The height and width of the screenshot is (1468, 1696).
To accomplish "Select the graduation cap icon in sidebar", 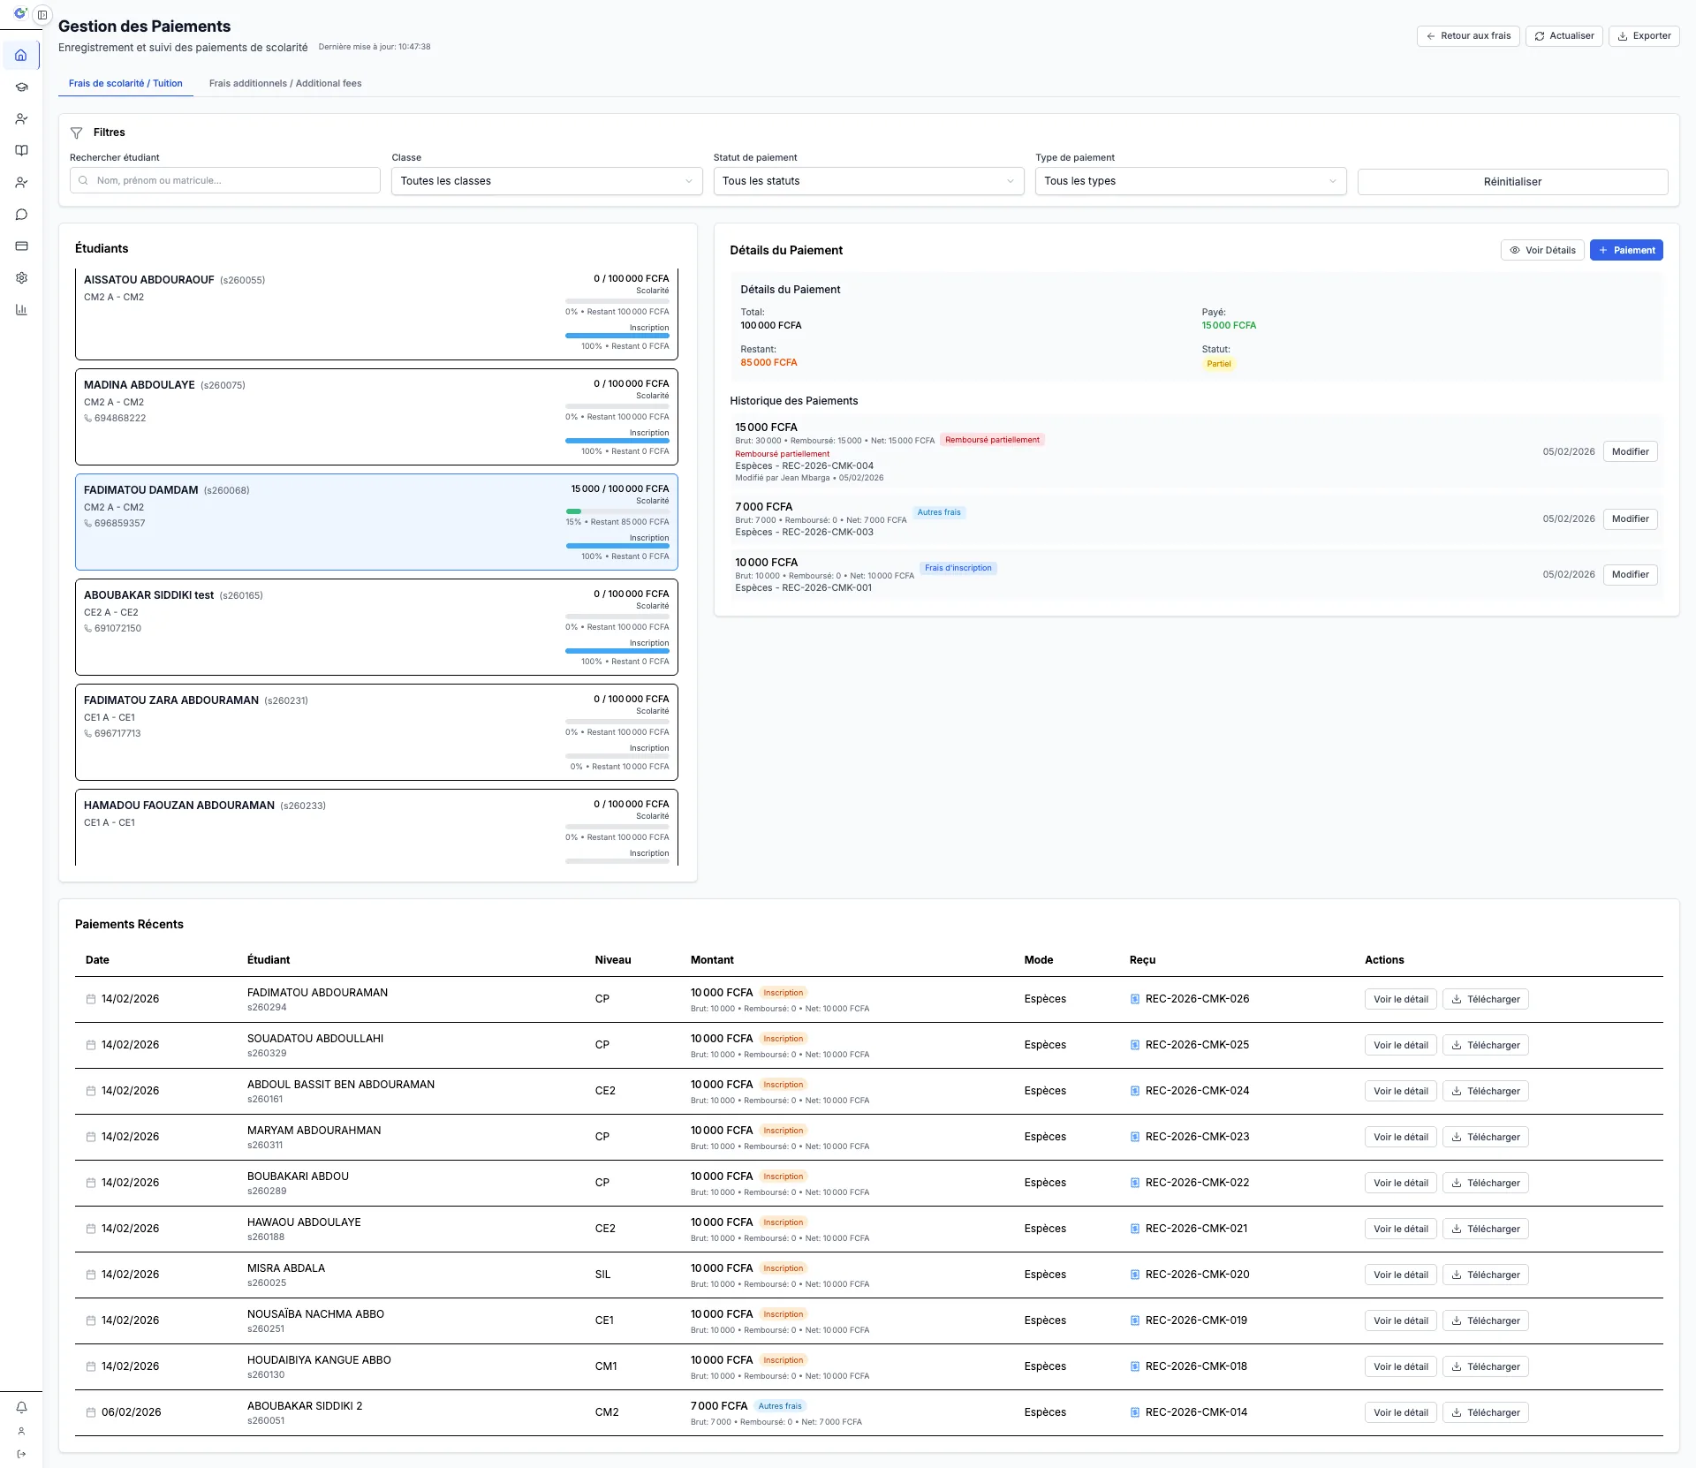I will [x=21, y=87].
